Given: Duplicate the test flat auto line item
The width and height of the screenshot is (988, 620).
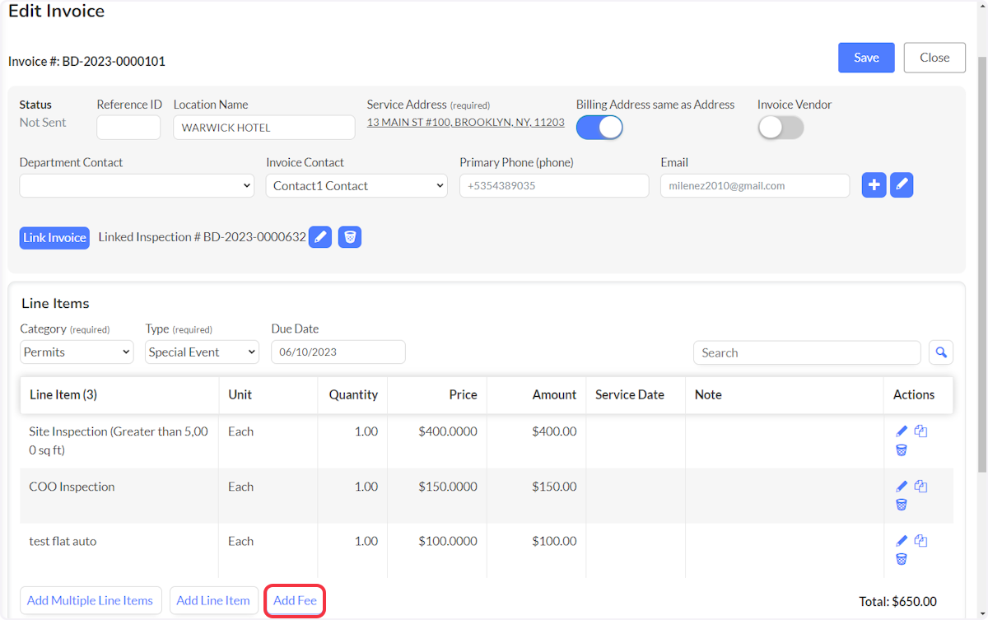Looking at the screenshot, I should pos(920,541).
